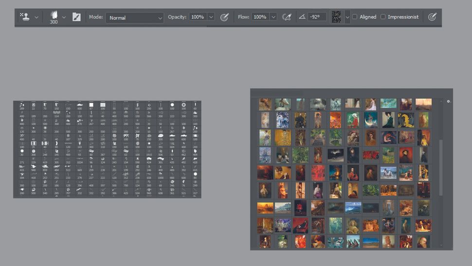Select the brush preset sized 566
Image resolution: width=472 pixels, height=266 pixels.
pyautogui.click(x=149, y=114)
